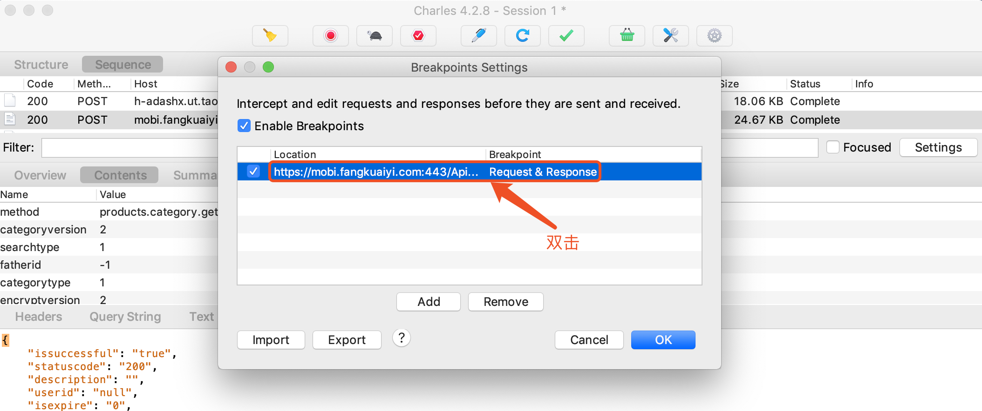Sort by the Host column header
Image resolution: width=982 pixels, height=411 pixels.
tap(174, 84)
